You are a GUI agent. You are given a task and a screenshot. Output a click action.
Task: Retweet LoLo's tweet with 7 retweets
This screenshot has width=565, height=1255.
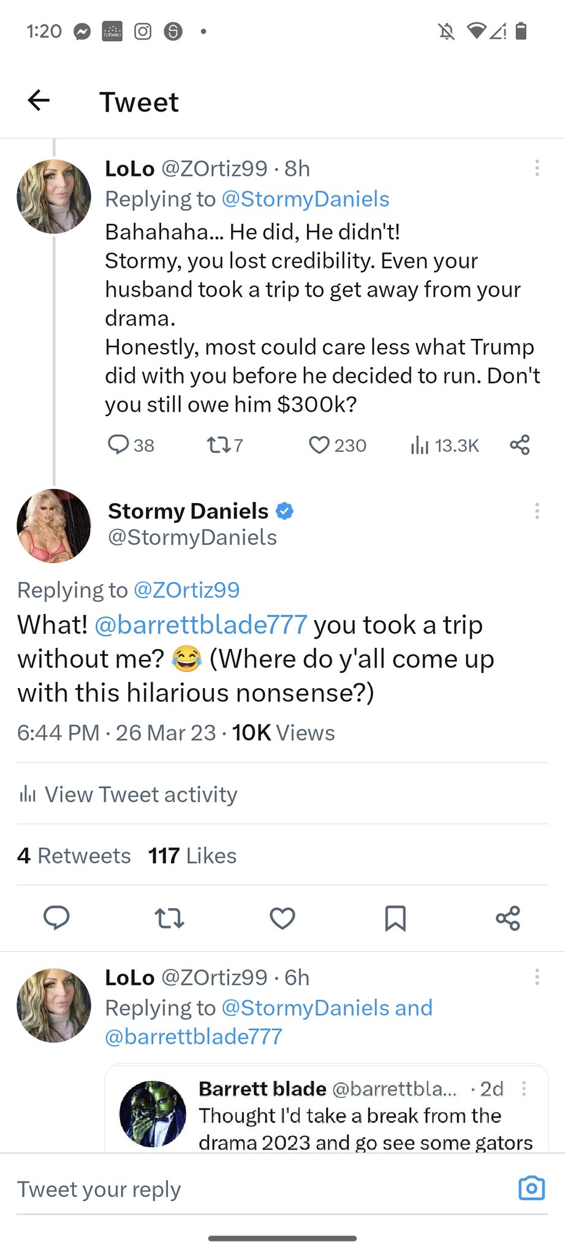[x=216, y=445]
